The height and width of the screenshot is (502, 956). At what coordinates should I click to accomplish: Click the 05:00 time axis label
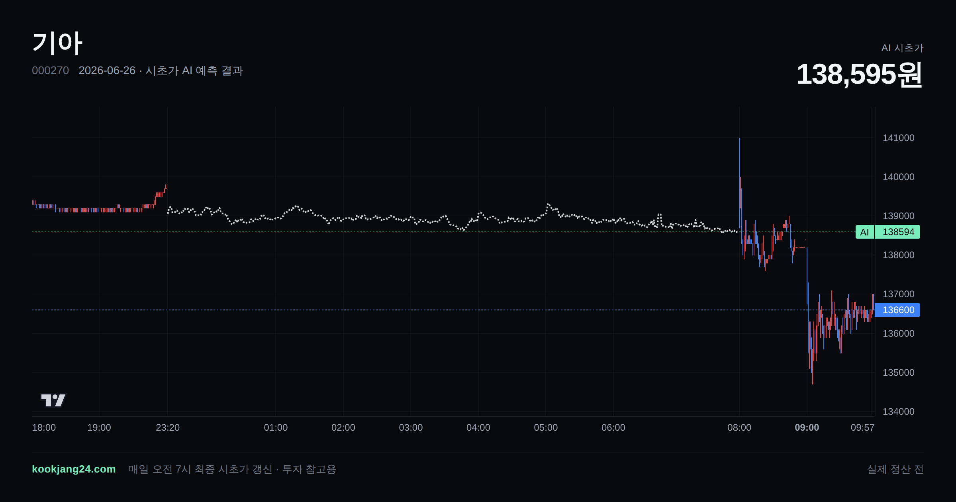pyautogui.click(x=546, y=427)
